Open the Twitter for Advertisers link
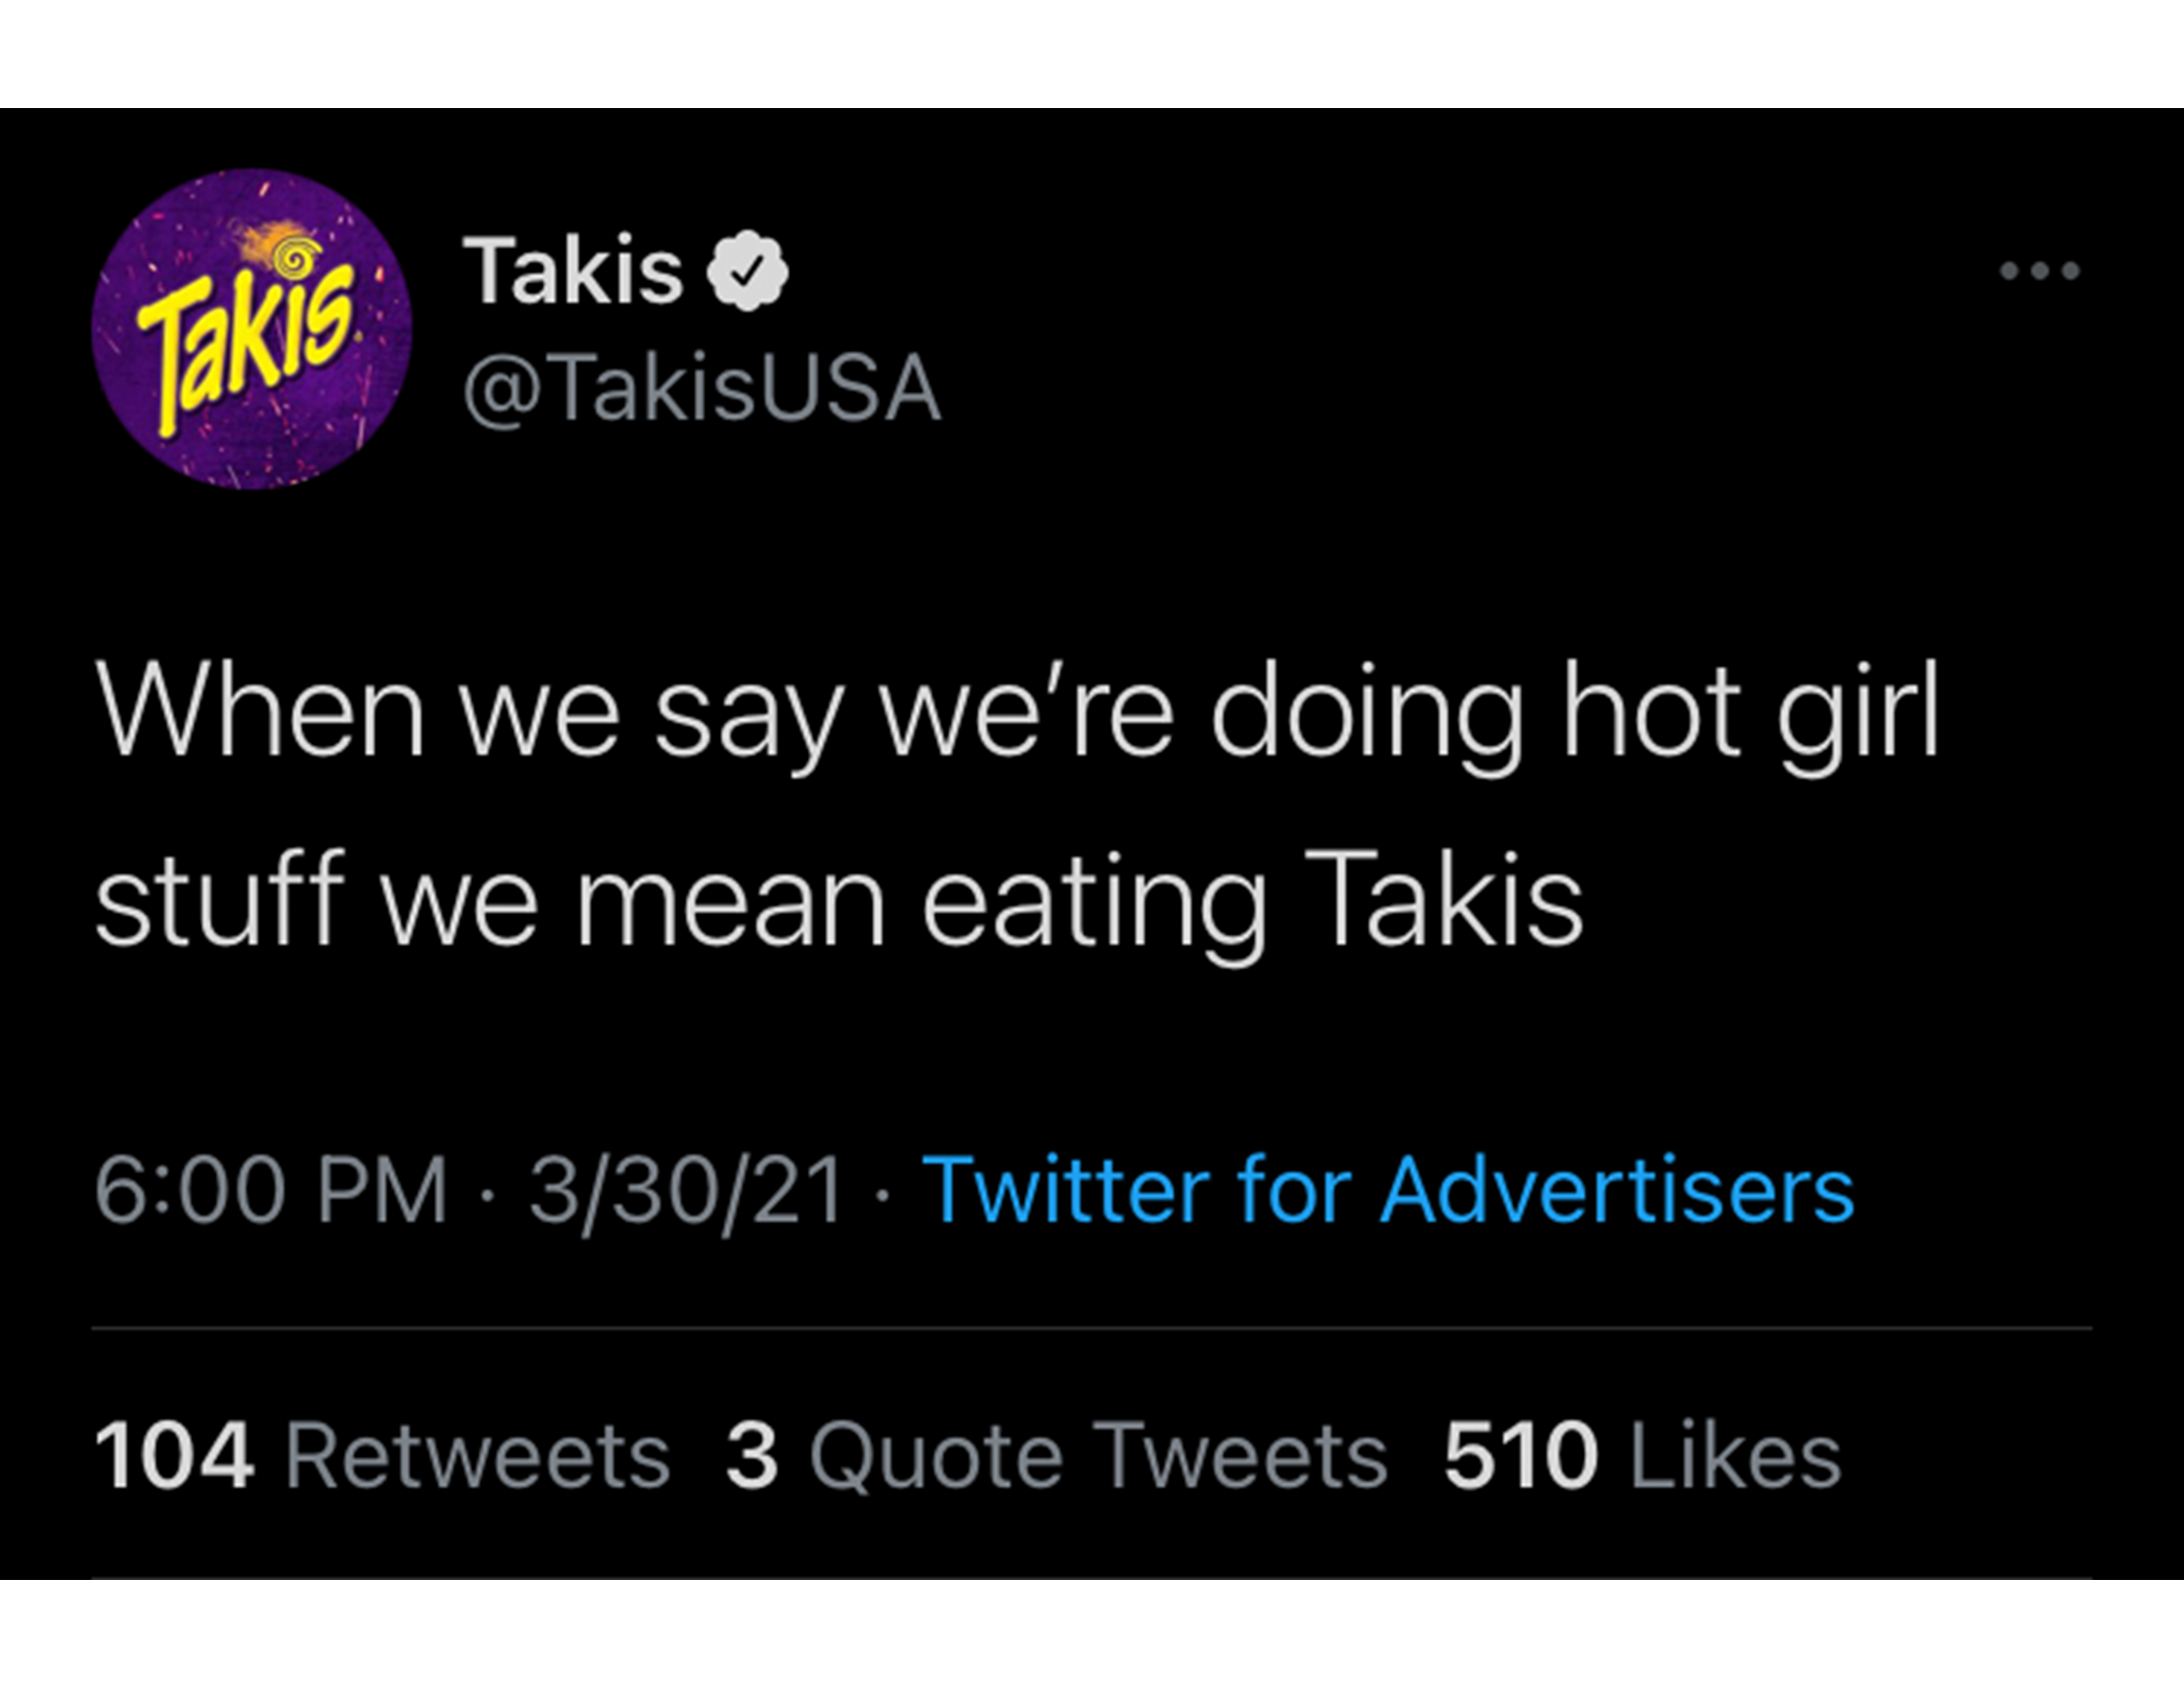Screen dimensions: 2184x1688 pyautogui.click(x=1387, y=1190)
